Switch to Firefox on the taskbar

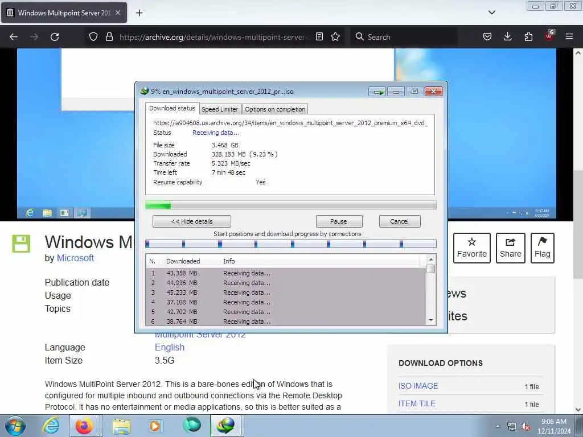point(84,426)
